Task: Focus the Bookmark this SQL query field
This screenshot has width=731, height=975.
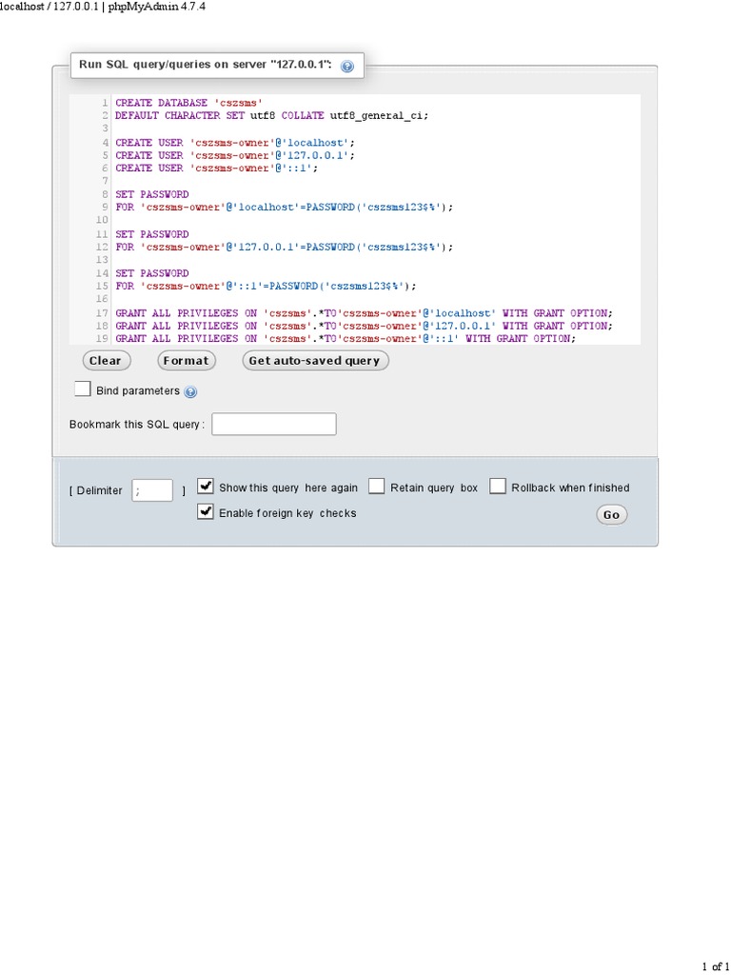Action: pyautogui.click(x=274, y=424)
